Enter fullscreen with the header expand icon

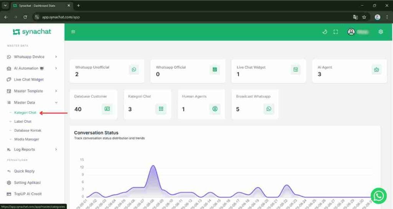[x=335, y=32]
